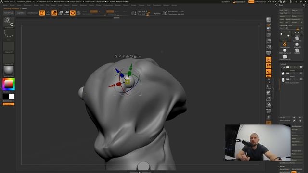Click Make PolyMesh3D button
The image size is (308, 173).
pyautogui.click(x=294, y=19)
